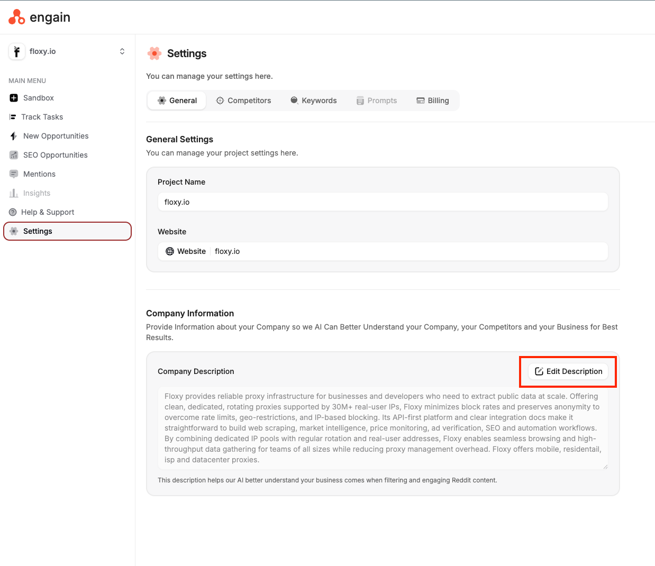Image resolution: width=655 pixels, height=566 pixels.
Task: Click the engain logo icon
Action: coord(16,17)
